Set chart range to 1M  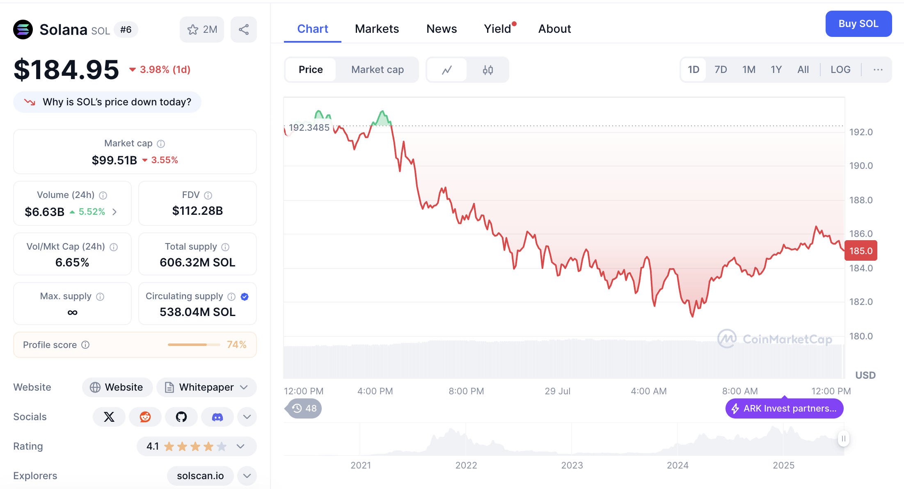749,70
